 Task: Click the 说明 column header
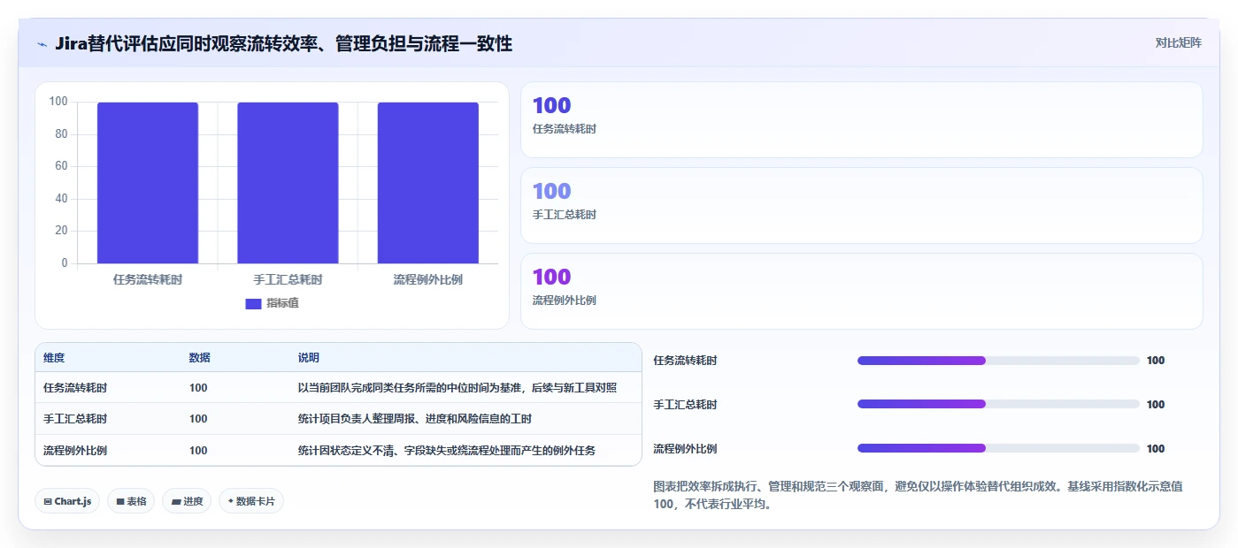point(309,358)
